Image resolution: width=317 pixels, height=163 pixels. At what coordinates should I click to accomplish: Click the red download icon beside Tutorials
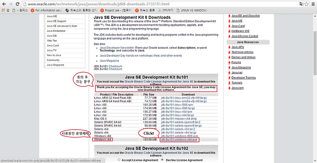pyautogui.click(x=229, y=83)
